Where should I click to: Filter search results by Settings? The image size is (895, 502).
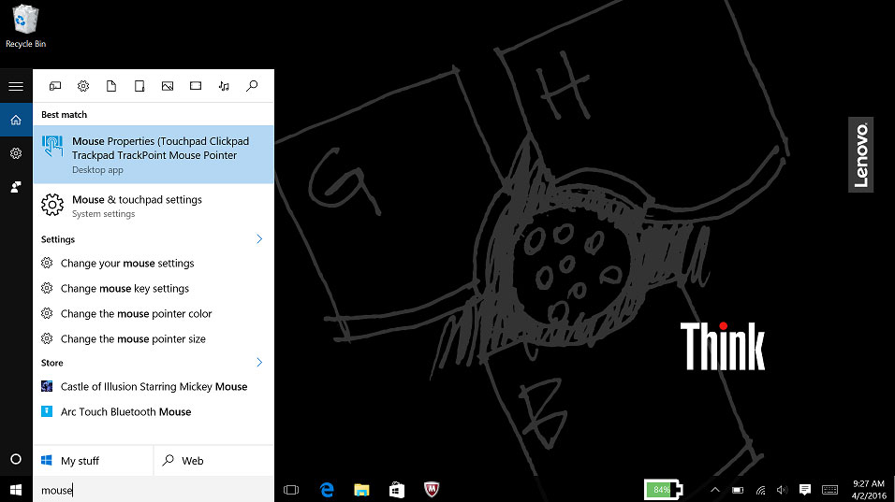(83, 86)
